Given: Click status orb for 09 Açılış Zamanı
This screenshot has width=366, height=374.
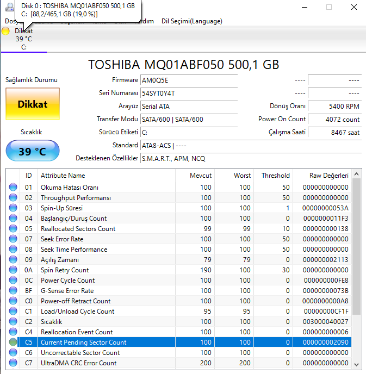Looking at the screenshot, I should [13, 259].
